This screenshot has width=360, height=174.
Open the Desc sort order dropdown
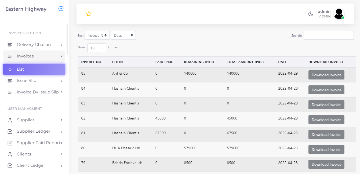pyautogui.click(x=123, y=35)
